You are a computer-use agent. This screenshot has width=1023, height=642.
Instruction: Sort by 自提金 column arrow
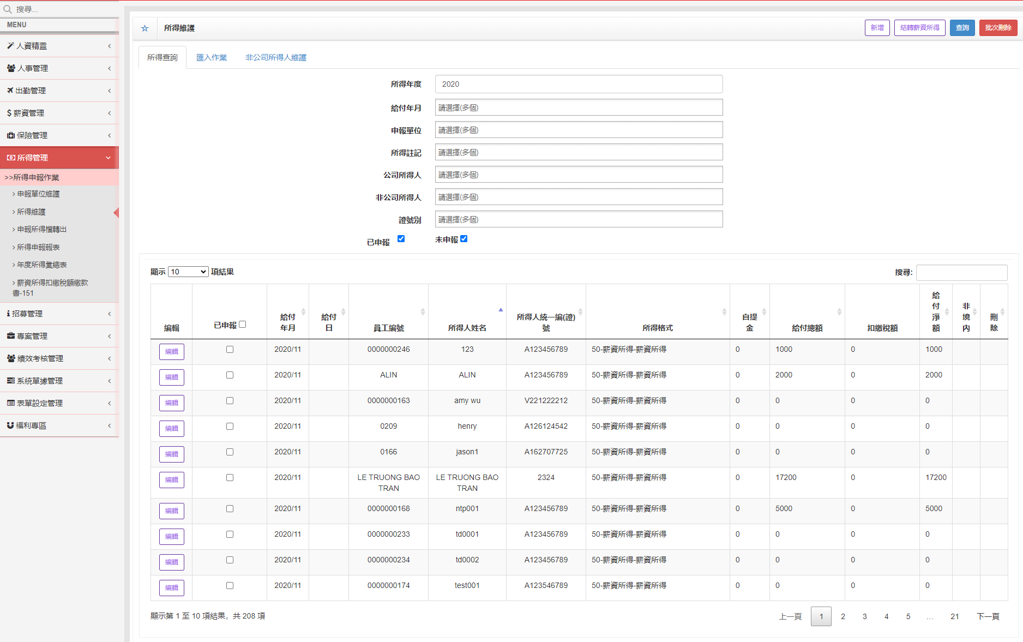tap(764, 311)
